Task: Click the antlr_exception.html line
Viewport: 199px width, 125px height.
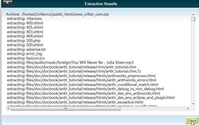Action: [75, 102]
